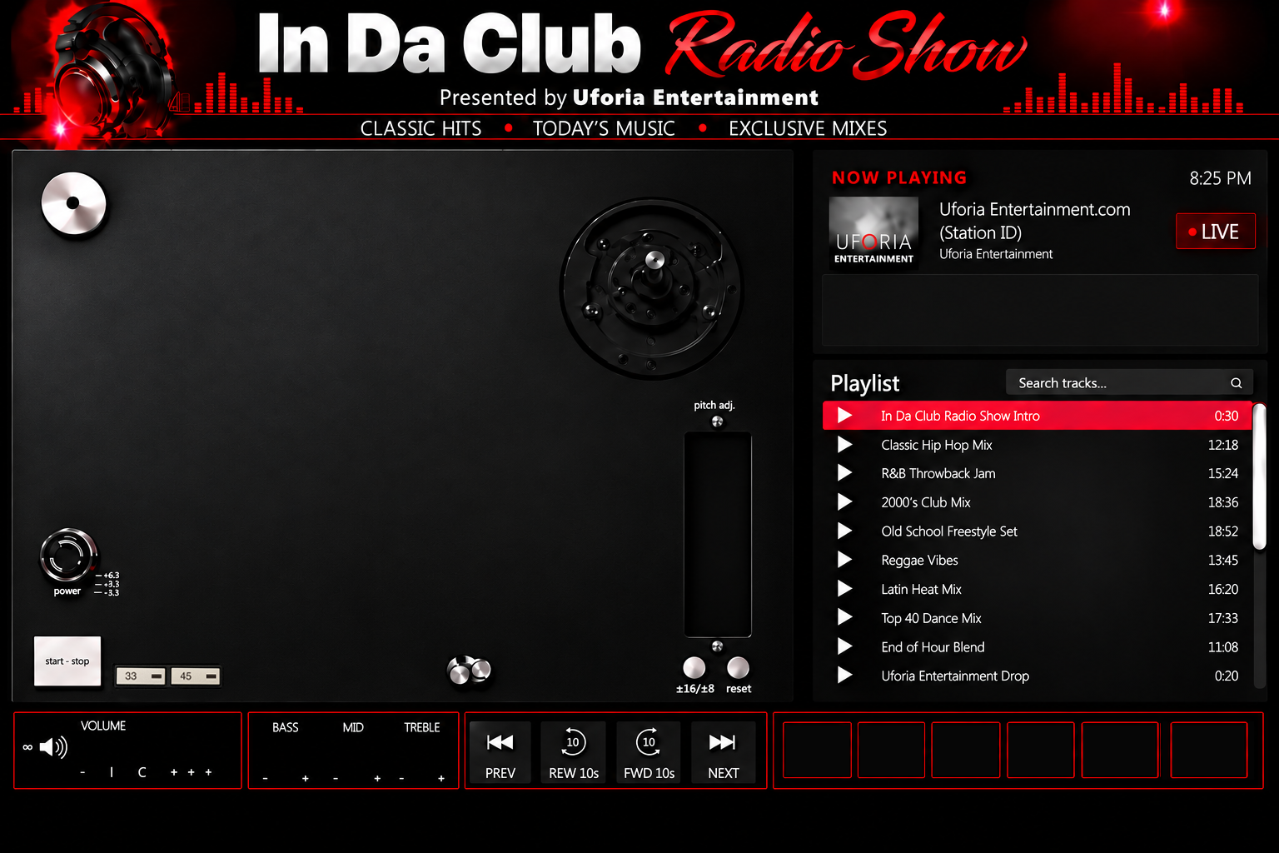Screen dimensions: 1279x853
Task: Click the 'C' button under VOLUME
Action: [142, 772]
